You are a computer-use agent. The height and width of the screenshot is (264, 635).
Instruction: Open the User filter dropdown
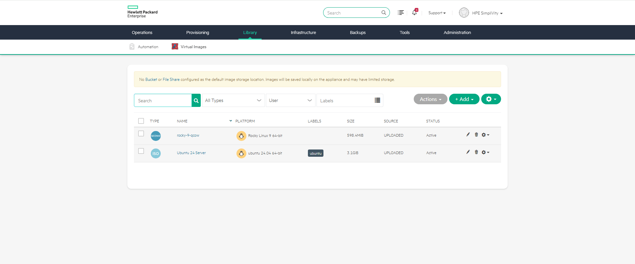tap(290, 101)
